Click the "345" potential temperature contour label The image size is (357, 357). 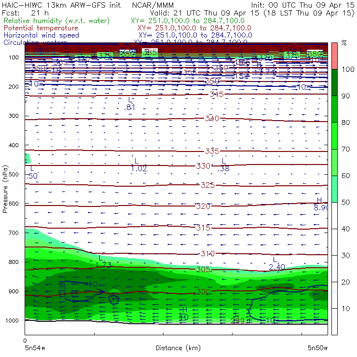tap(217, 94)
